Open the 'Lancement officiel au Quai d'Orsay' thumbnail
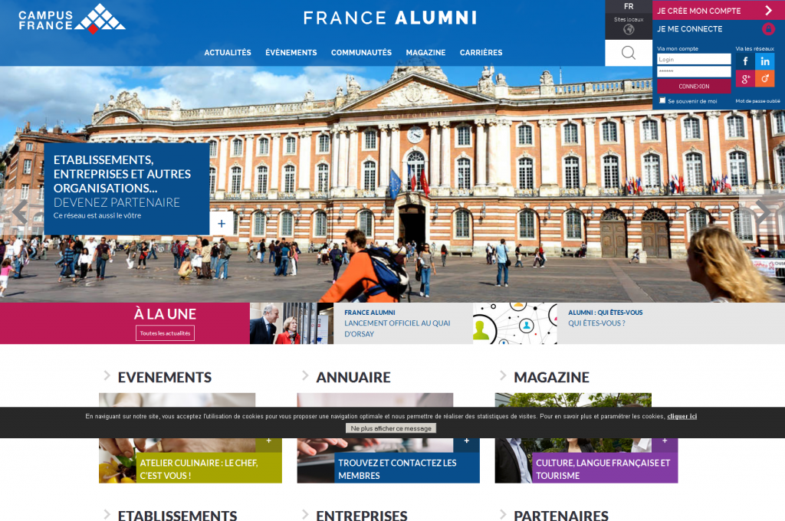The height and width of the screenshot is (521, 785). tap(291, 323)
